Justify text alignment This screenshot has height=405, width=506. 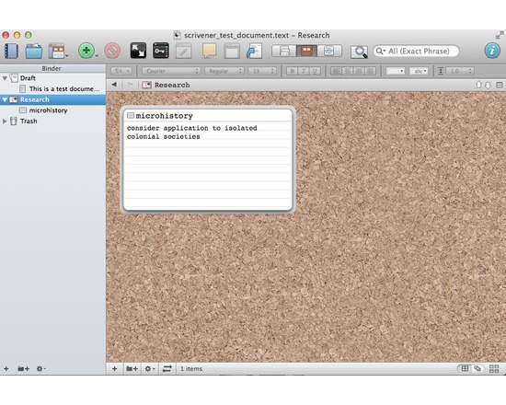click(x=370, y=71)
